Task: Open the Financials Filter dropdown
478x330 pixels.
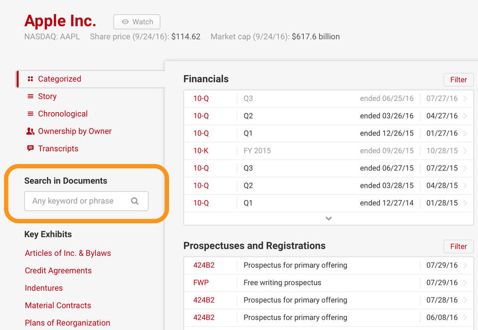Action: (x=458, y=80)
